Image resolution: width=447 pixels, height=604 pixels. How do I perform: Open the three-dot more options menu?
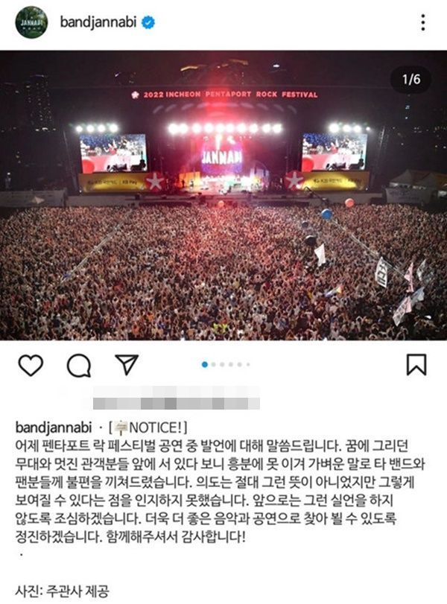[423, 22]
